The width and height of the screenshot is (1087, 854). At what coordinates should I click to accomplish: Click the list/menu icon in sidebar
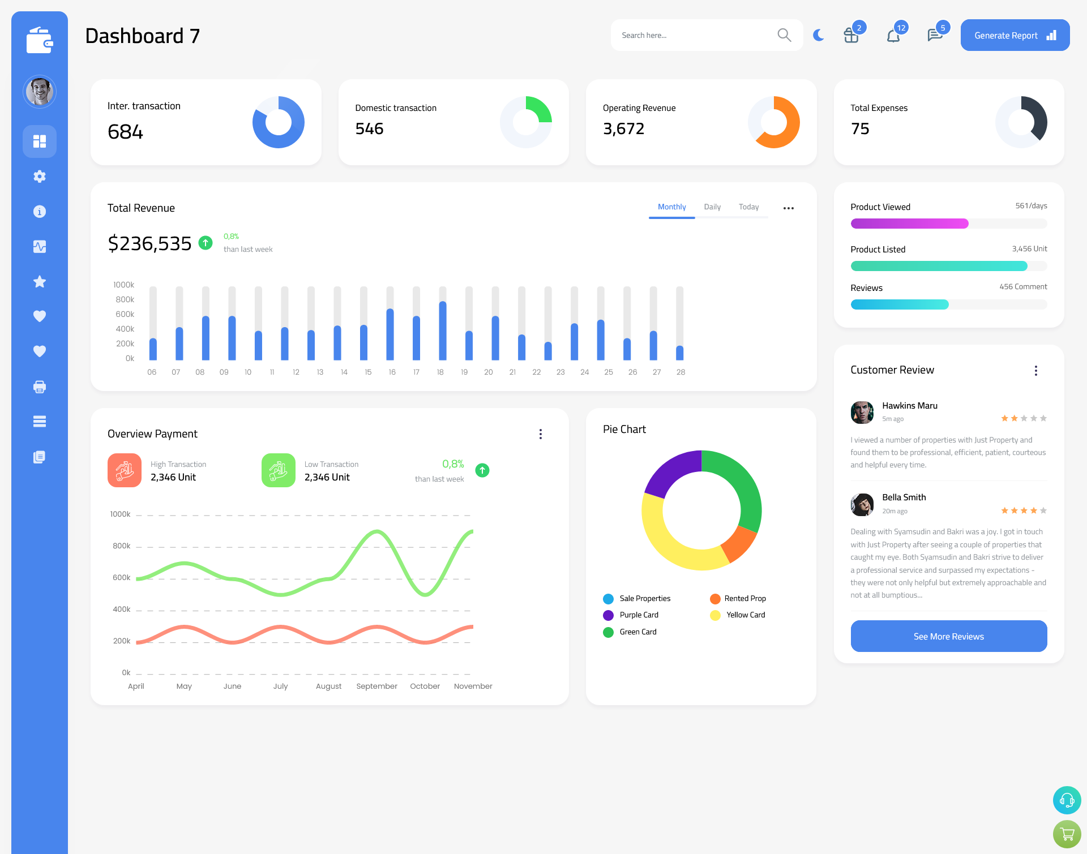(39, 422)
